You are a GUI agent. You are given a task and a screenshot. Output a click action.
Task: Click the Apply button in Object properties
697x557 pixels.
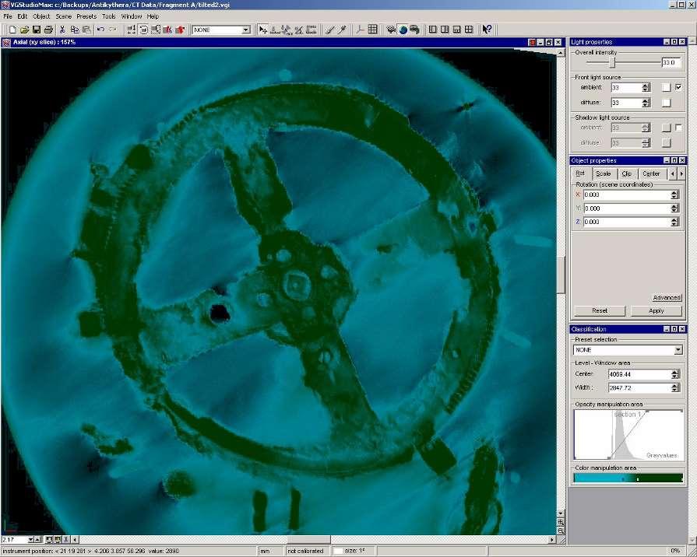656,310
